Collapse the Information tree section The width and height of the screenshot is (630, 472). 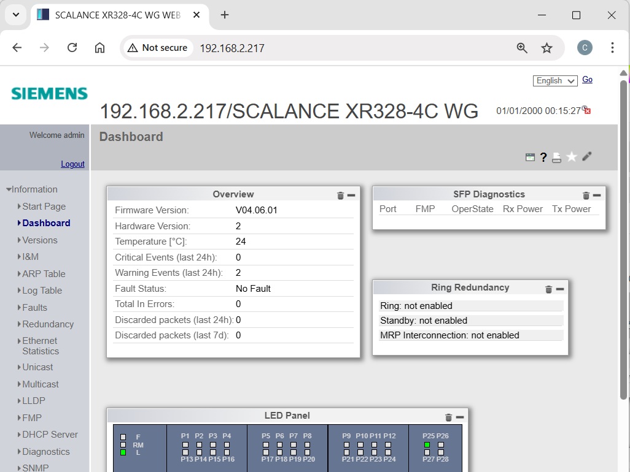(9, 190)
